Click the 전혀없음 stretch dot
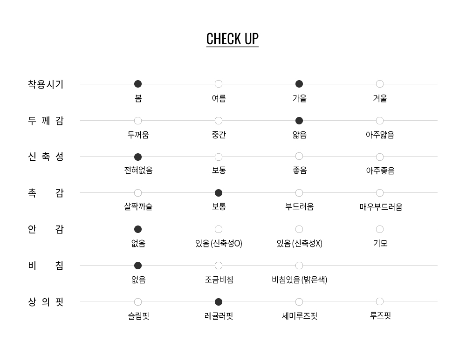466x362 pixels. coord(138,157)
